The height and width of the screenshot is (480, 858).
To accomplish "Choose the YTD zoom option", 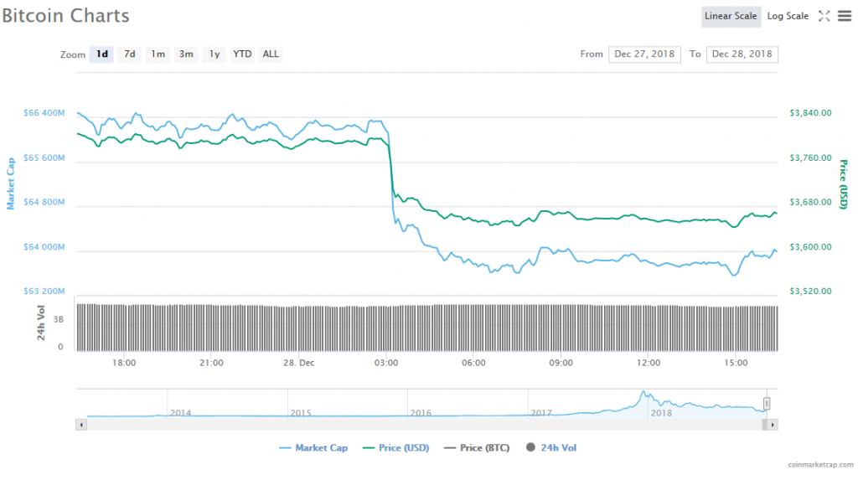I will click(x=242, y=54).
